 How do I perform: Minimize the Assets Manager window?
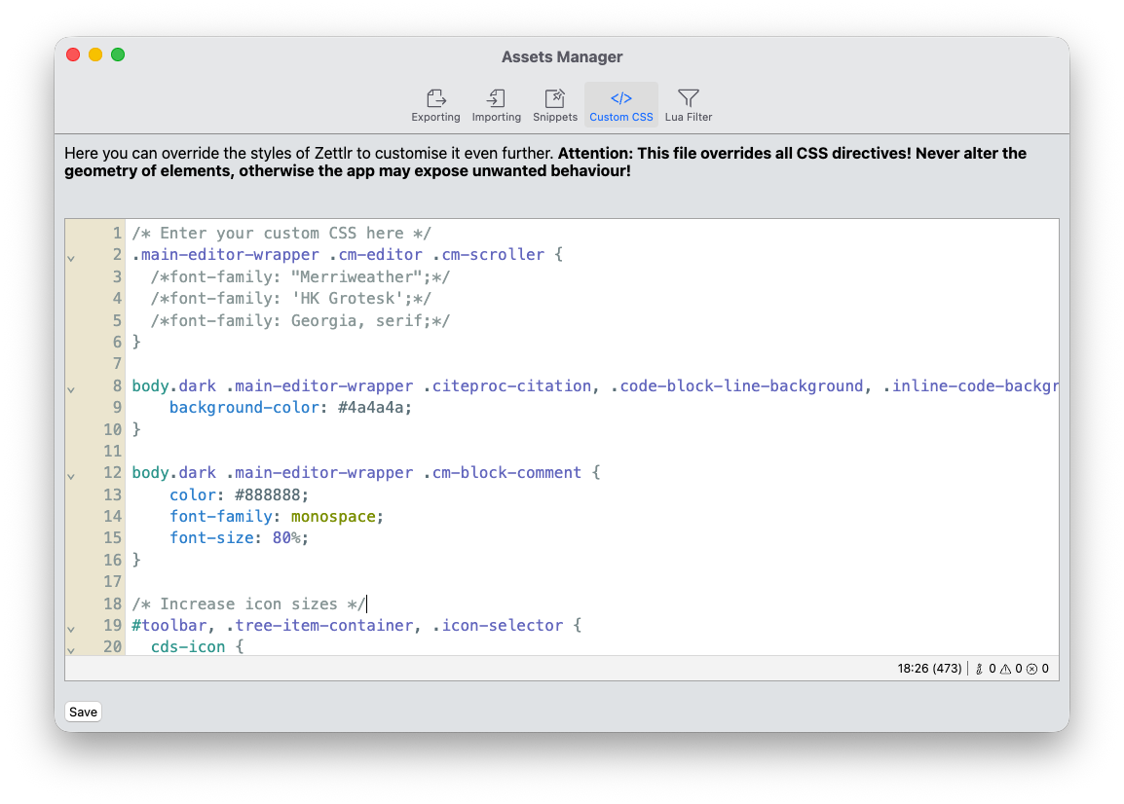(x=94, y=55)
